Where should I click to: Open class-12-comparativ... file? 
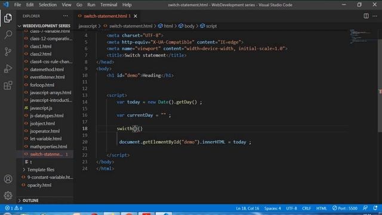(45, 38)
